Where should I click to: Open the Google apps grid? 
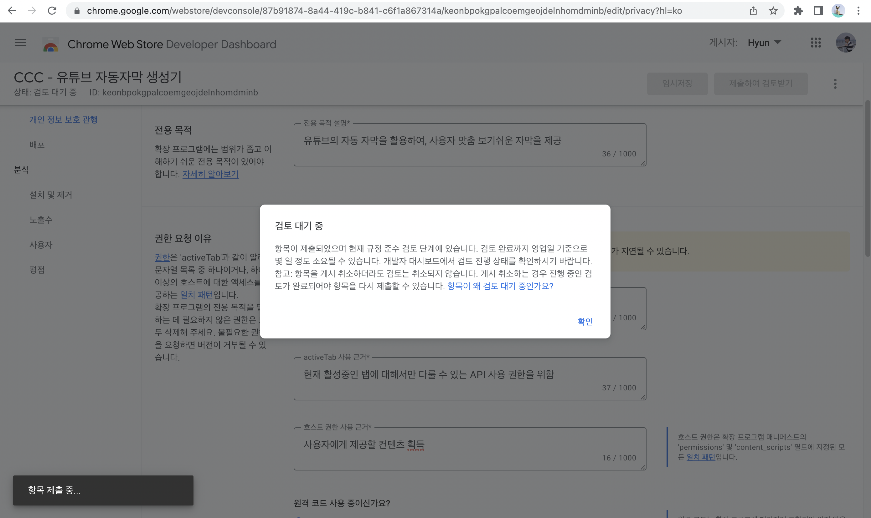pyautogui.click(x=816, y=43)
